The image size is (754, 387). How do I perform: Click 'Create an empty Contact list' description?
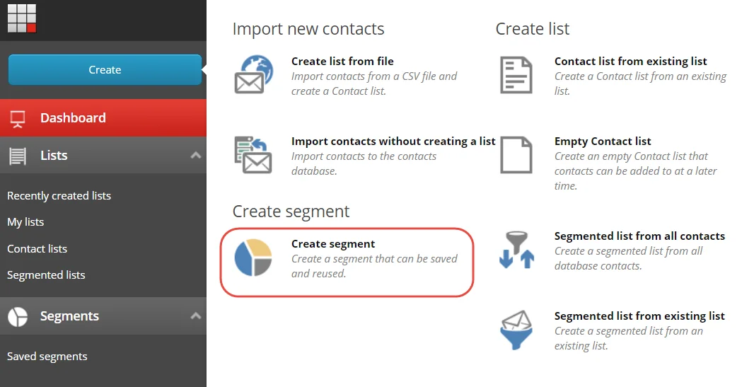pyautogui.click(x=635, y=171)
